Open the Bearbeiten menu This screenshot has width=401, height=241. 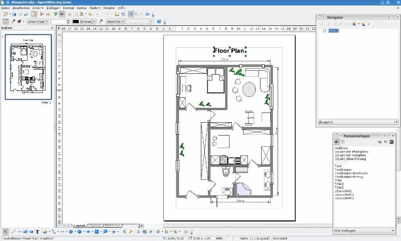tap(21, 8)
